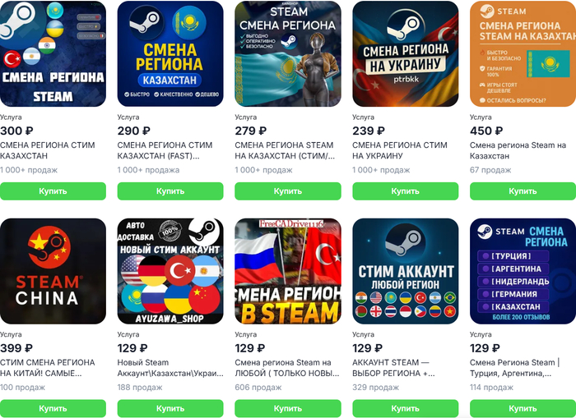Screen dimensions: 576x418
Task: Open the Стим аккаунт любой регион image
Action: pos(405,271)
